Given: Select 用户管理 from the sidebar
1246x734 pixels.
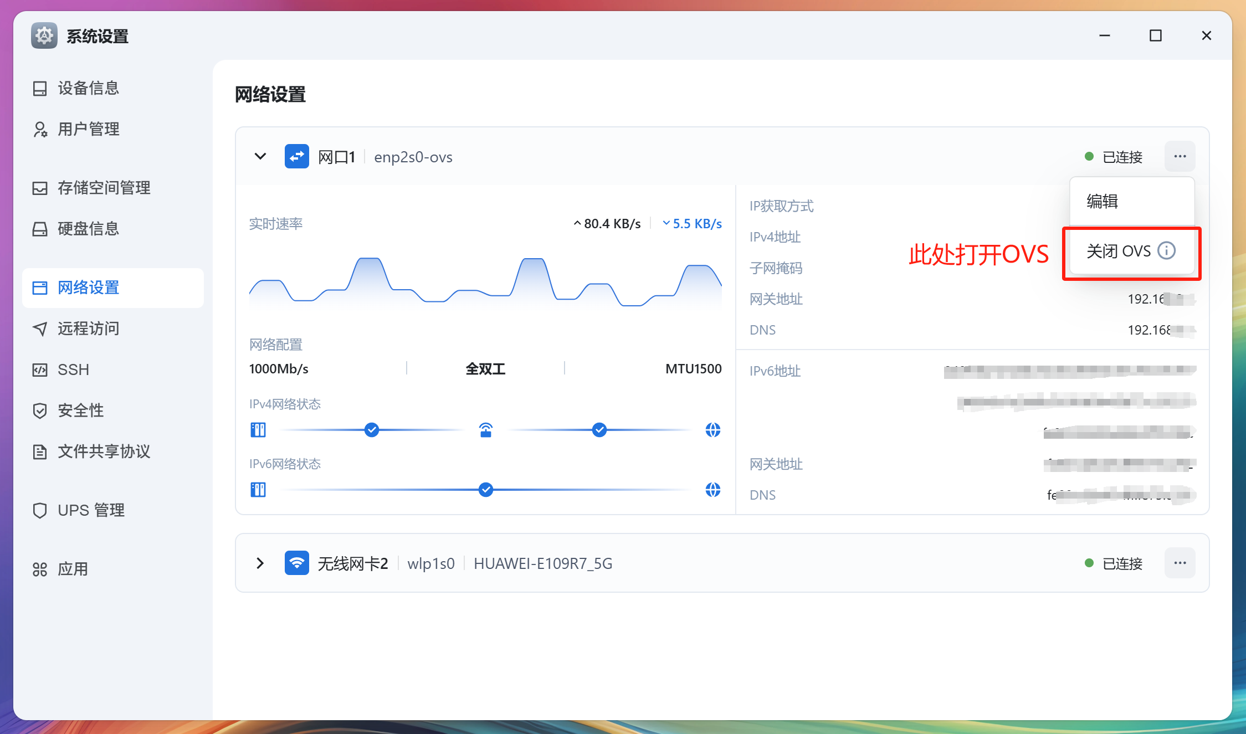Looking at the screenshot, I should 89,129.
